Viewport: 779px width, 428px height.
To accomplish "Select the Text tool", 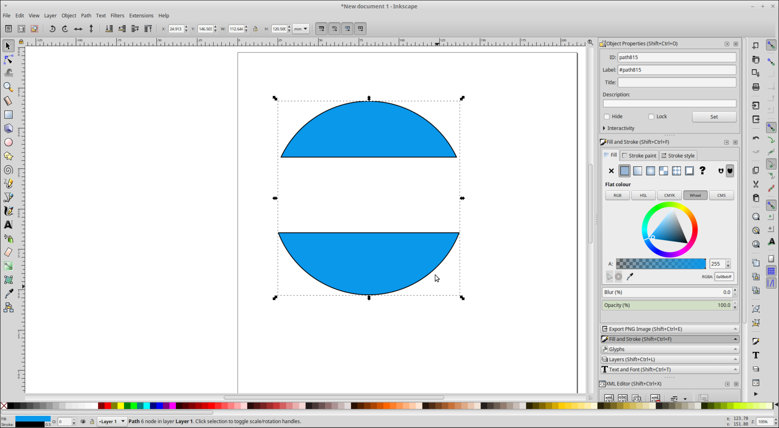I will (8, 225).
